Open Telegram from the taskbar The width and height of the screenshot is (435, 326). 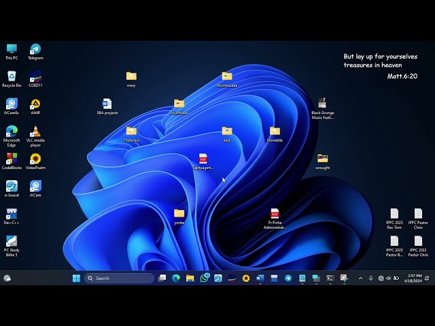coord(288,278)
